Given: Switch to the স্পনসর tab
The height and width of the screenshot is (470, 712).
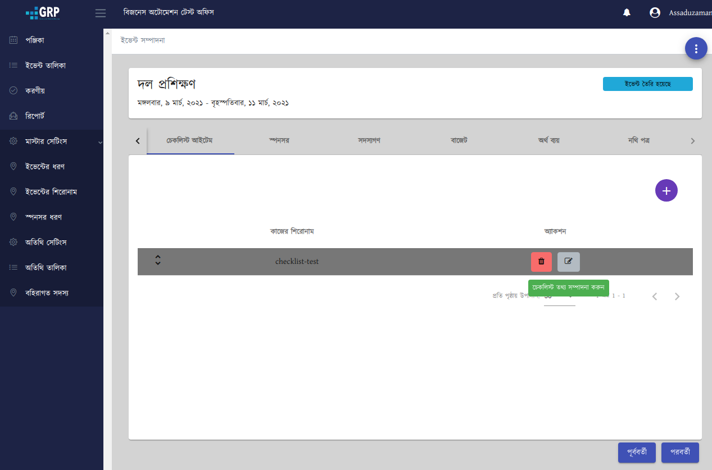Looking at the screenshot, I should click(279, 140).
